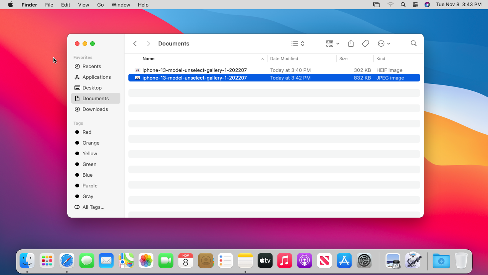Click the Share toolbar icon

(x=351, y=44)
